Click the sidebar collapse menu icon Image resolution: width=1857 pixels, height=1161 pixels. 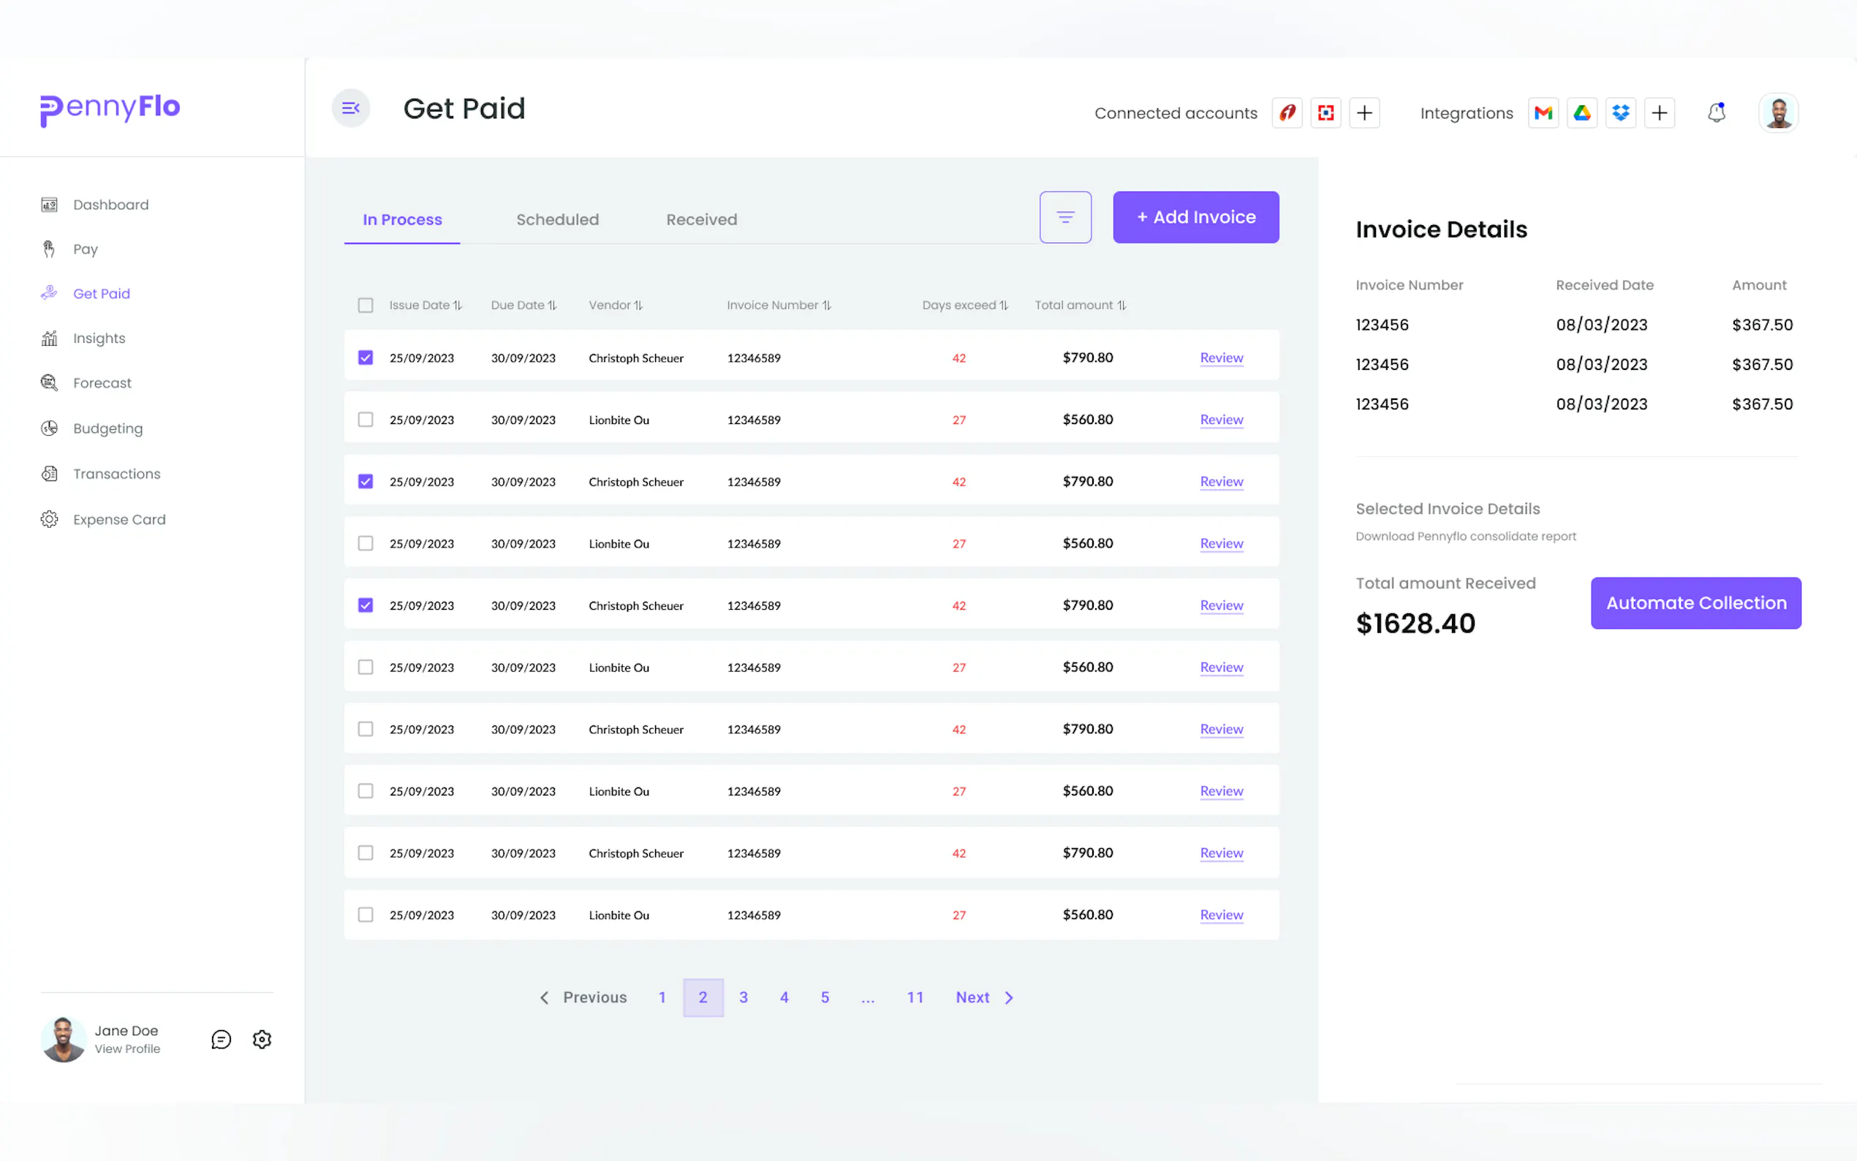click(x=351, y=108)
